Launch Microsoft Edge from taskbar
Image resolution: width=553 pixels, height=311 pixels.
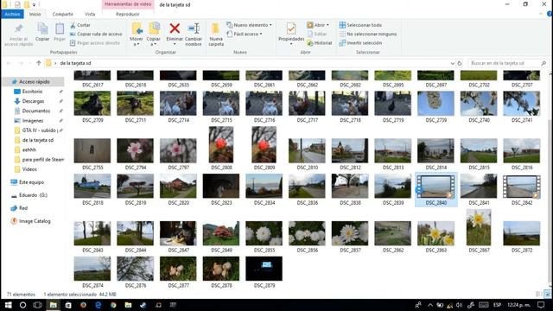click(99, 305)
